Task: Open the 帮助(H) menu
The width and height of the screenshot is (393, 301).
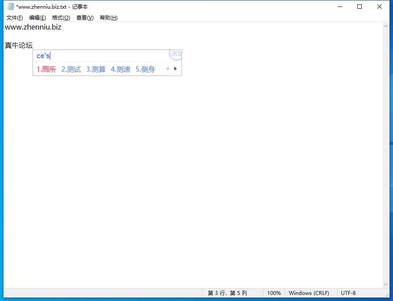Action: [x=109, y=18]
